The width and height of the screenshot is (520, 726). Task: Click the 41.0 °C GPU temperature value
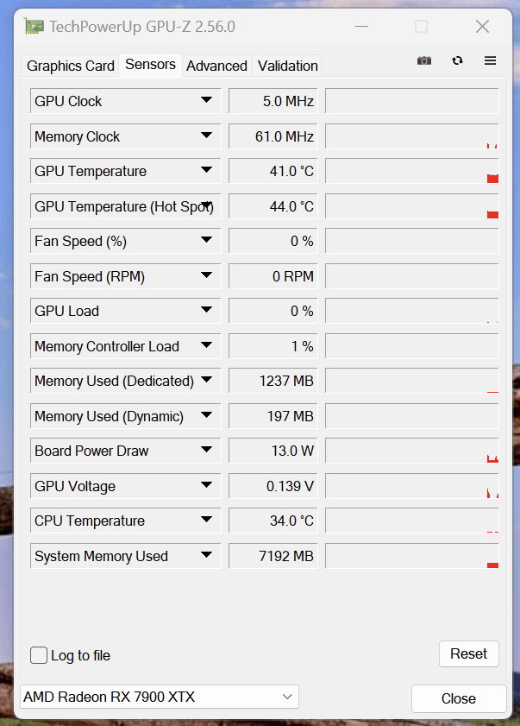273,171
